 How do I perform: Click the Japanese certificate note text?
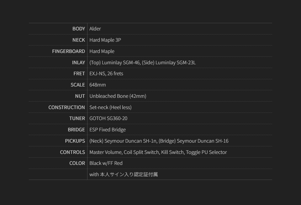pyautogui.click(x=124, y=175)
